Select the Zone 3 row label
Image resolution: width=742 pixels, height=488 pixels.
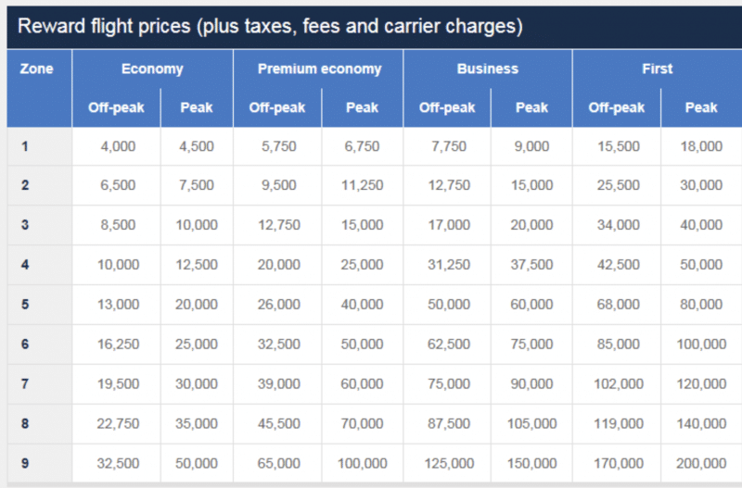tap(25, 225)
